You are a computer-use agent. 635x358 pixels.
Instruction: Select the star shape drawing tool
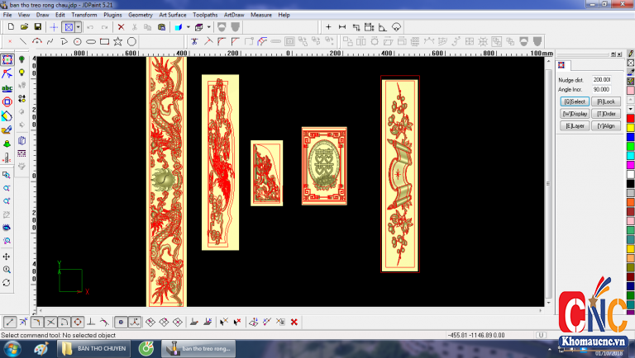click(117, 41)
